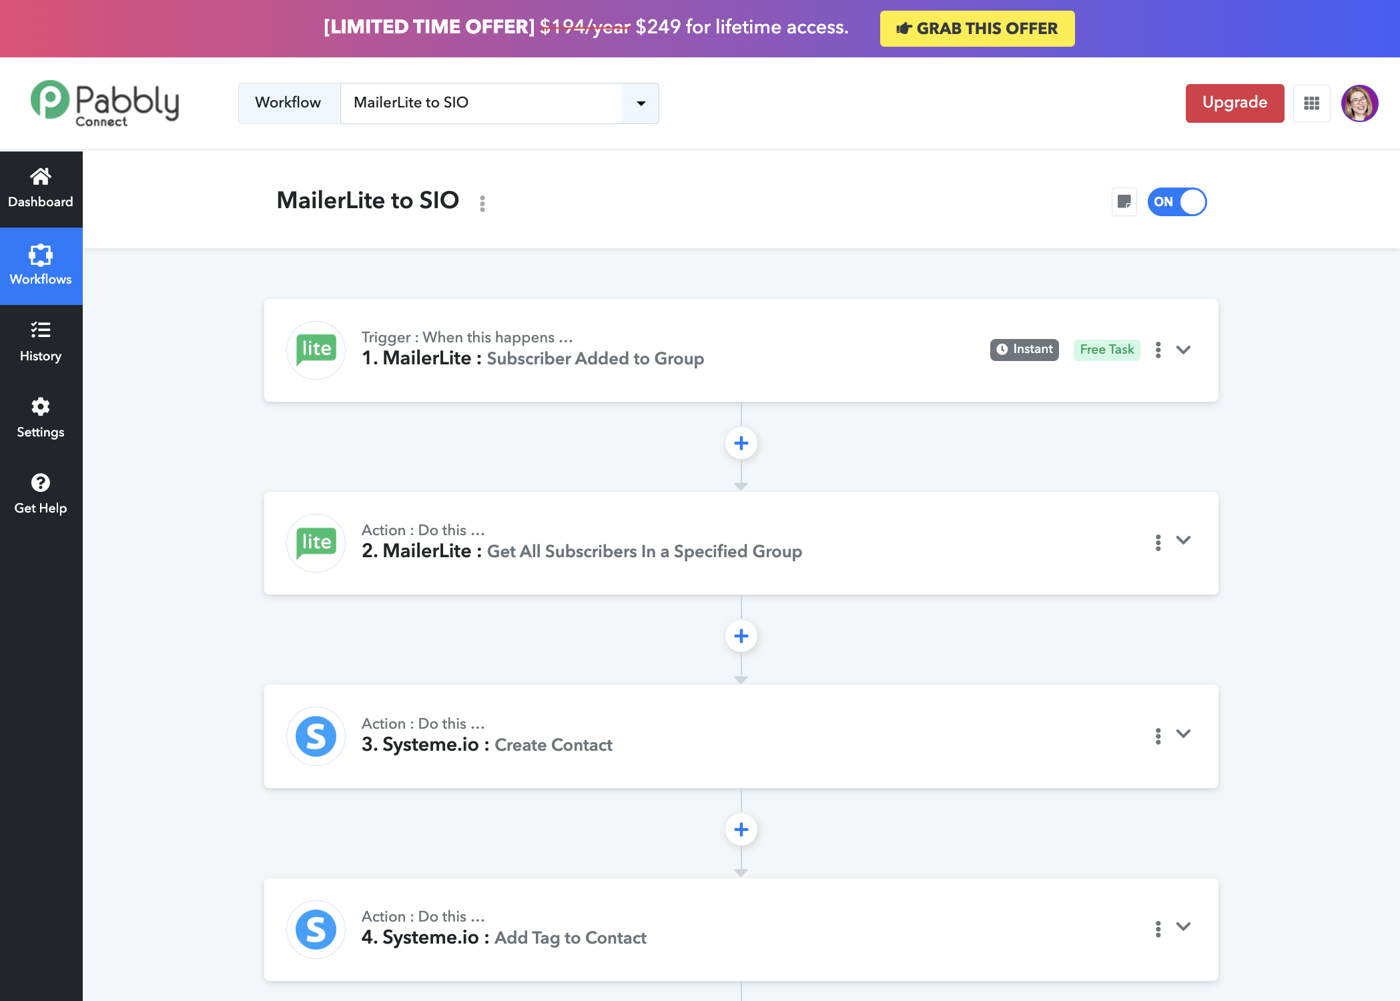Screen dimensions: 1400x1001
Task: Open the workflow note icon
Action: pos(1124,202)
